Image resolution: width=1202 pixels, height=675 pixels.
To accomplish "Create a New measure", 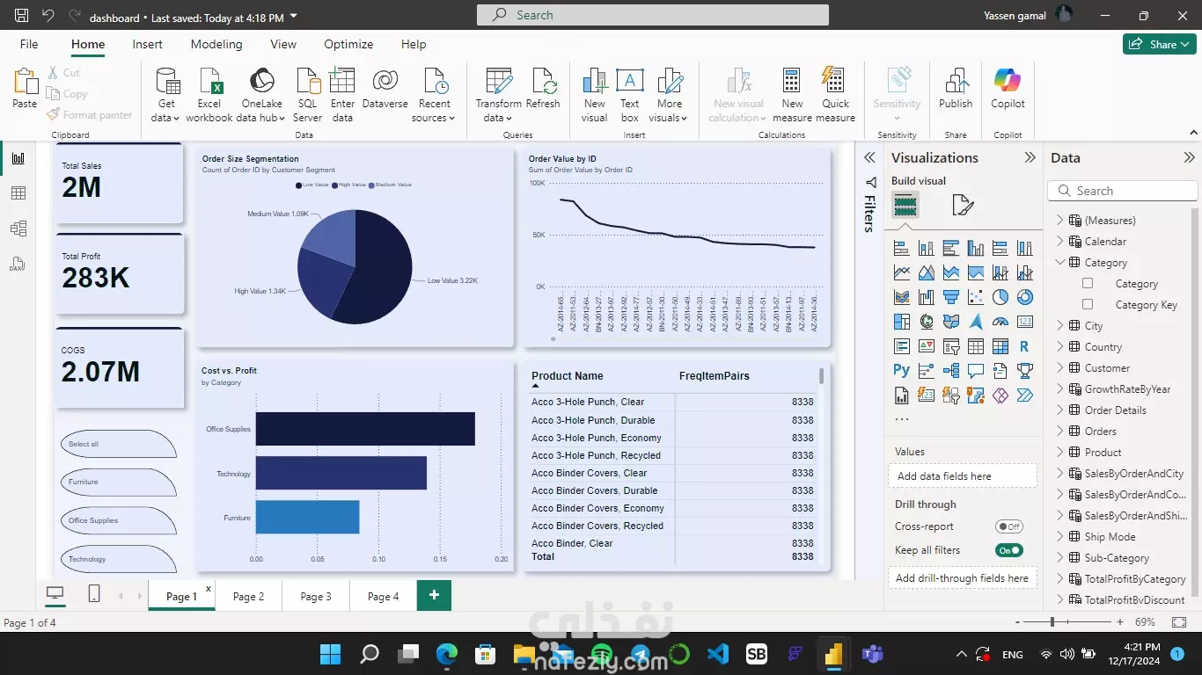I will [792, 95].
